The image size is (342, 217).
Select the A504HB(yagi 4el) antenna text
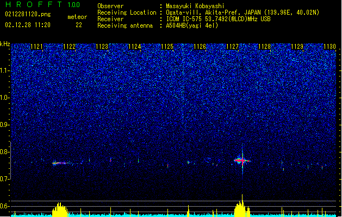pos(192,25)
